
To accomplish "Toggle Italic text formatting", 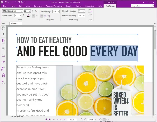I will (x=37, y=15).
